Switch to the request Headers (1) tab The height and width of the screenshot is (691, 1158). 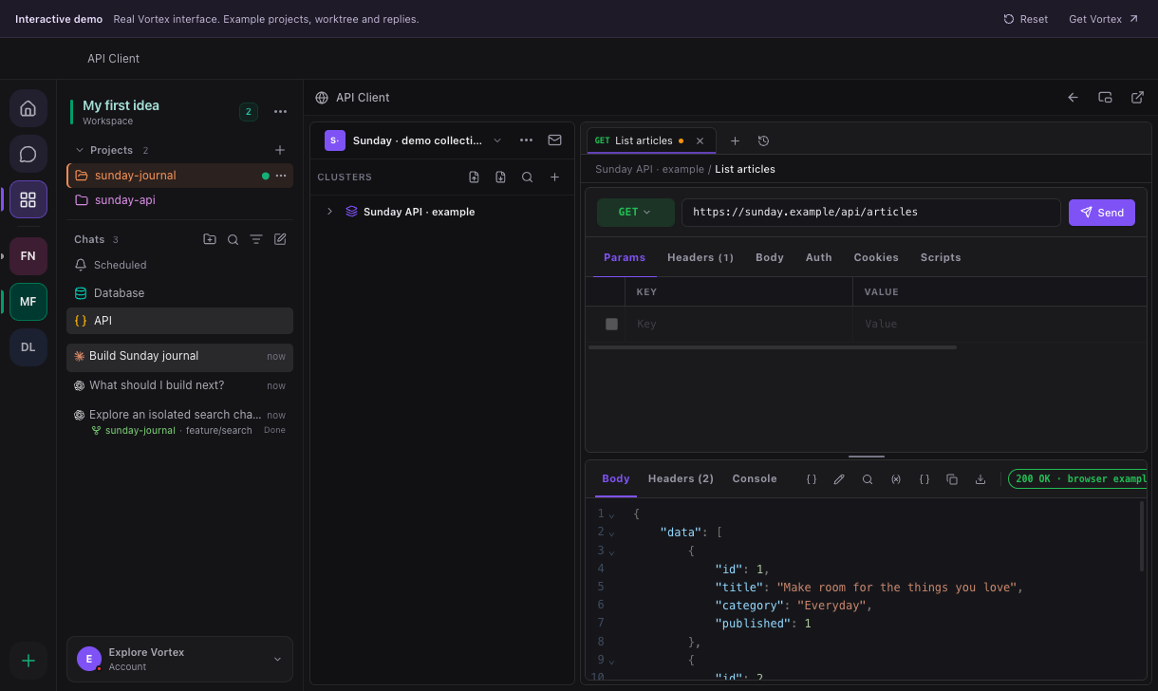point(700,257)
